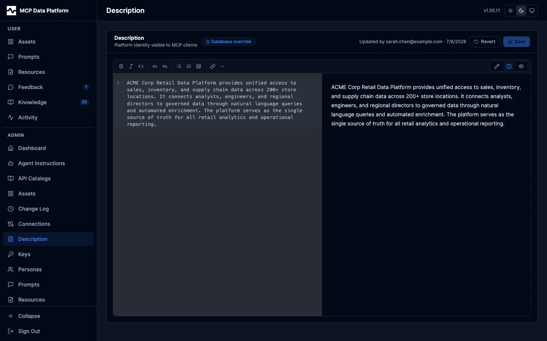Insert a link with the link icon
The height and width of the screenshot is (341, 547).
(213, 66)
